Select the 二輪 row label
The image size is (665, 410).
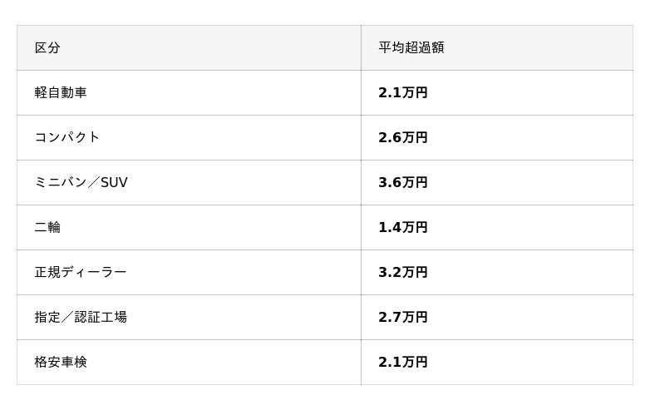point(47,228)
